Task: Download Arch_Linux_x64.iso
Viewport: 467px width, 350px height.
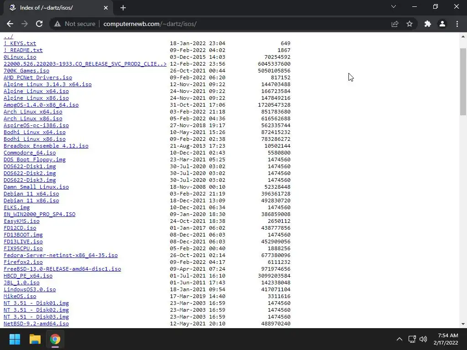Action: [33, 112]
